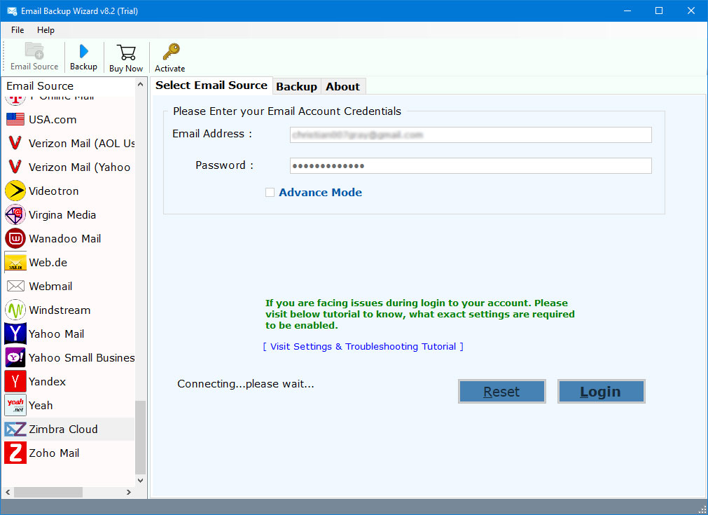Select the Windstream green wave icon
The height and width of the screenshot is (515, 708).
15,310
